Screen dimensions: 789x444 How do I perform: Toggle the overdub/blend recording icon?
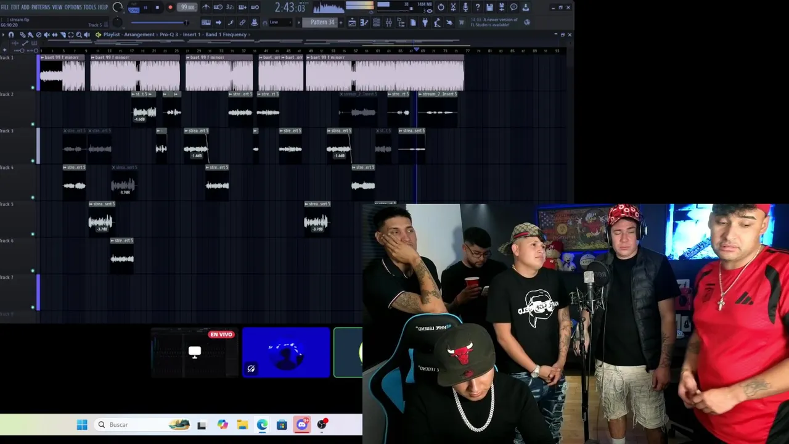tap(242, 7)
